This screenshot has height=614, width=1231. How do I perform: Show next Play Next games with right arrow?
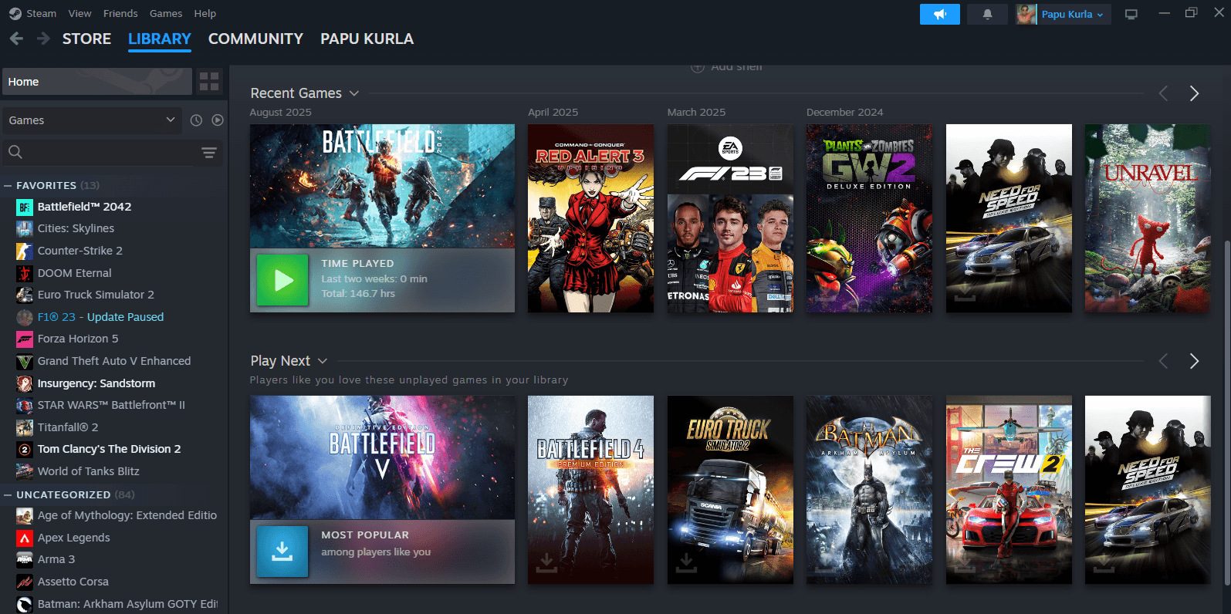click(1194, 361)
